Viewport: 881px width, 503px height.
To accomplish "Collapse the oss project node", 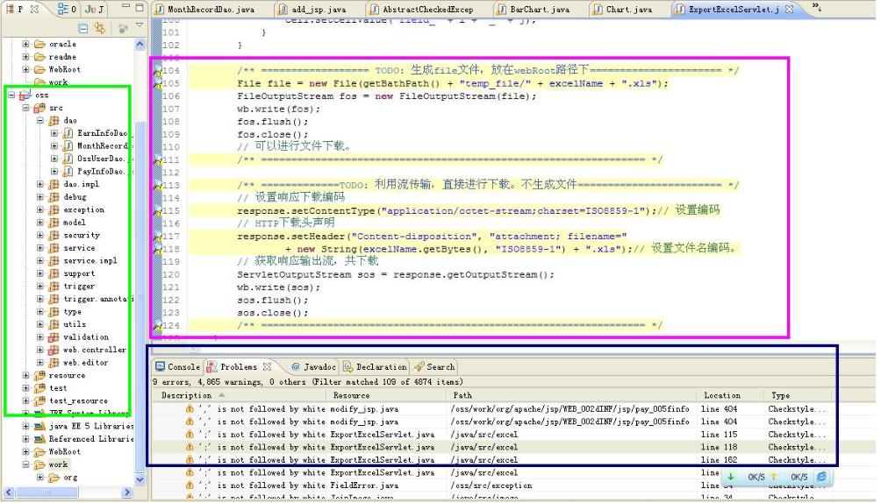I will coord(11,95).
